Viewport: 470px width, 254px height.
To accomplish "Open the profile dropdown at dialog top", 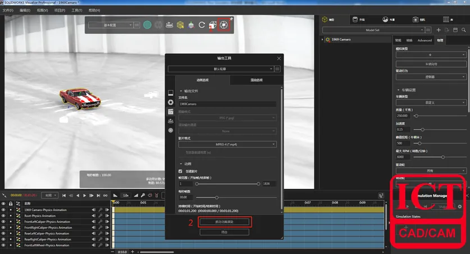I will (x=220, y=69).
